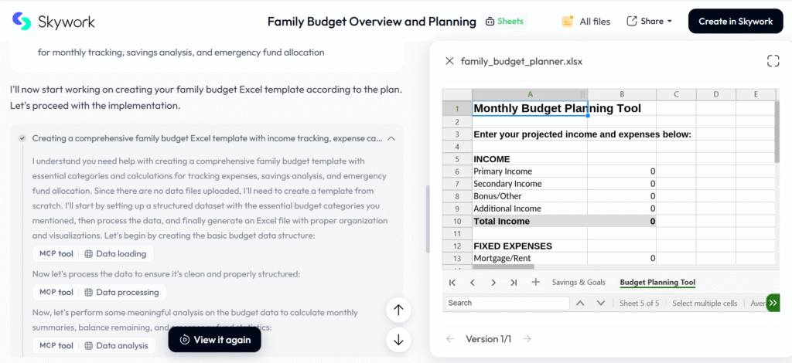The width and height of the screenshot is (792, 363).
Task: Toggle the task-completed check beside 'Creating a comprehensive'
Action: pyautogui.click(x=22, y=138)
